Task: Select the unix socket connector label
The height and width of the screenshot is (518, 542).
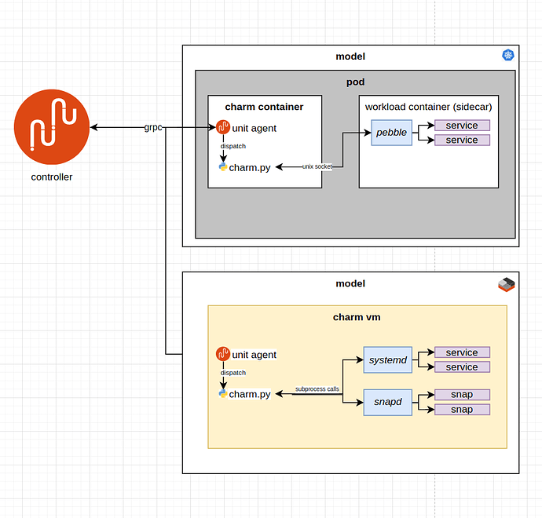Action: 317,166
